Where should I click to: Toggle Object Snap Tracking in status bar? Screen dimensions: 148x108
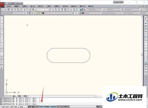click(53, 107)
